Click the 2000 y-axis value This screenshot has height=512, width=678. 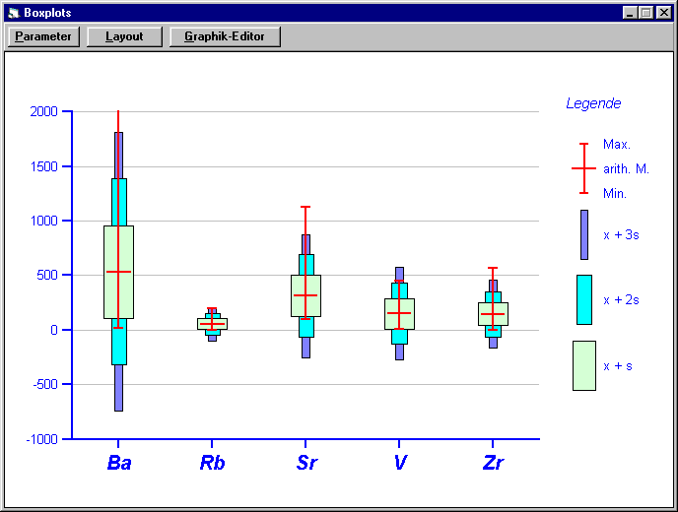[43, 112]
